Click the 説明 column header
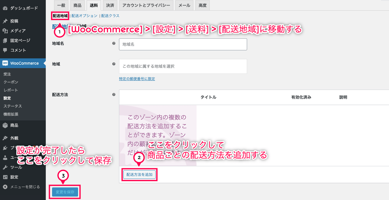 tap(343, 97)
